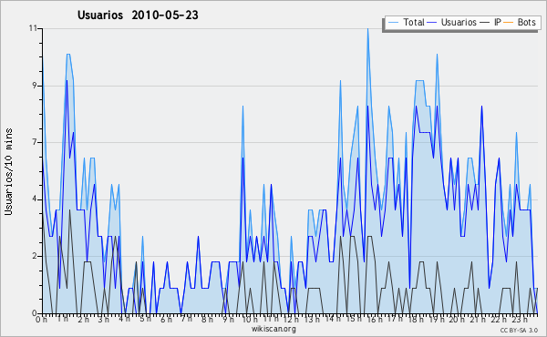Click the orange Bots legend line
This screenshot has width=547, height=337.
click(509, 23)
